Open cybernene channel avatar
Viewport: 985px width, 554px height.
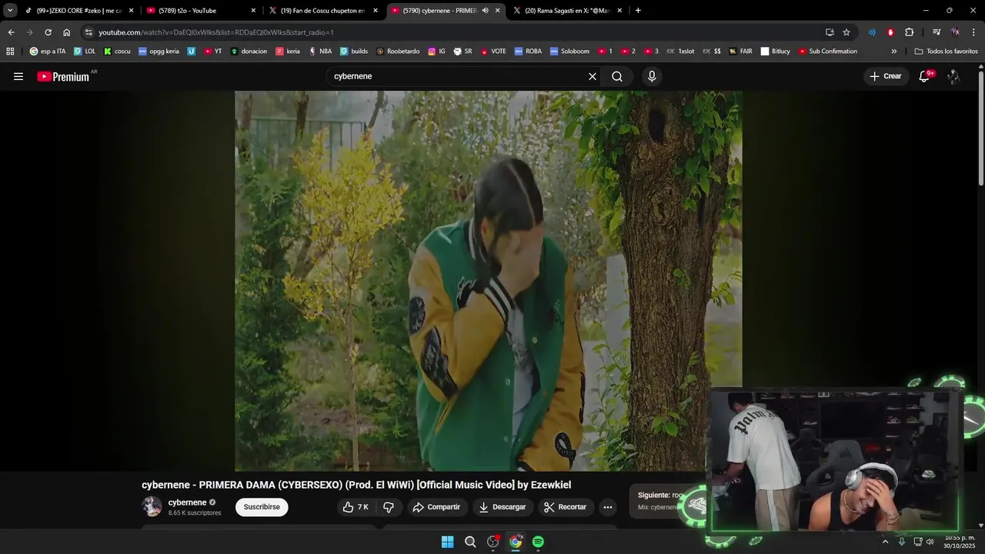point(152,506)
